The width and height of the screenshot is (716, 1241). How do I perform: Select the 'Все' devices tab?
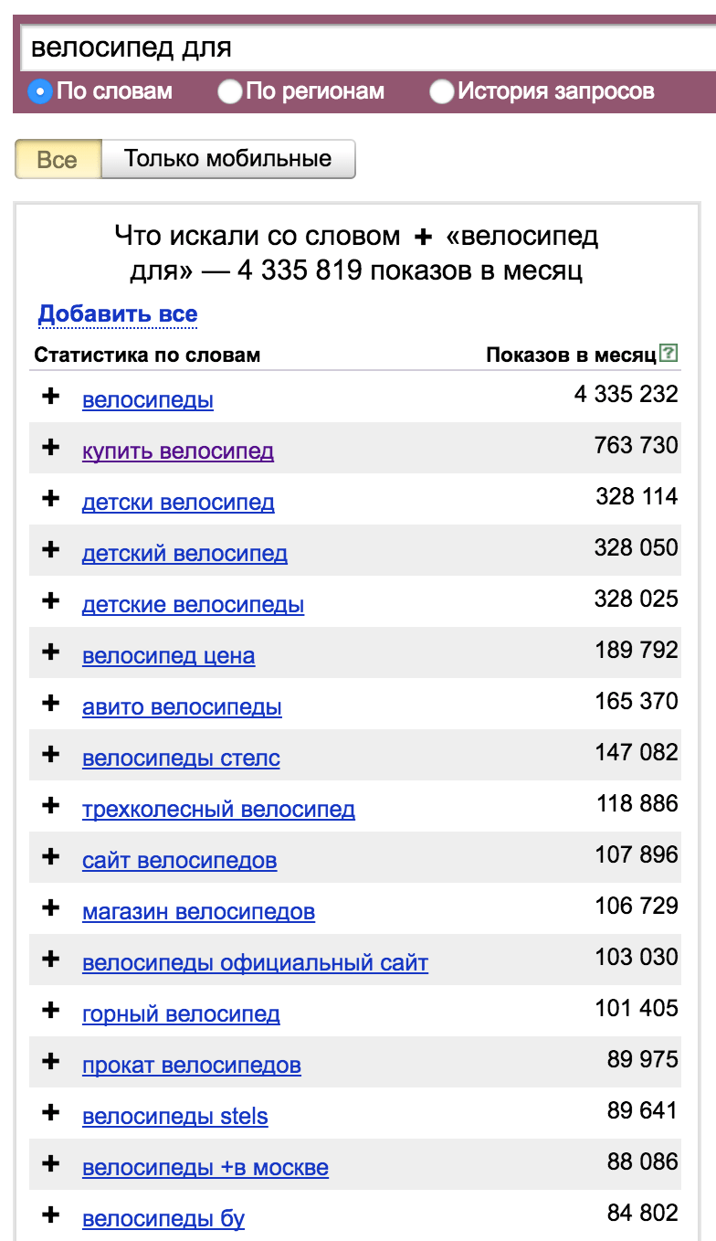coord(58,159)
